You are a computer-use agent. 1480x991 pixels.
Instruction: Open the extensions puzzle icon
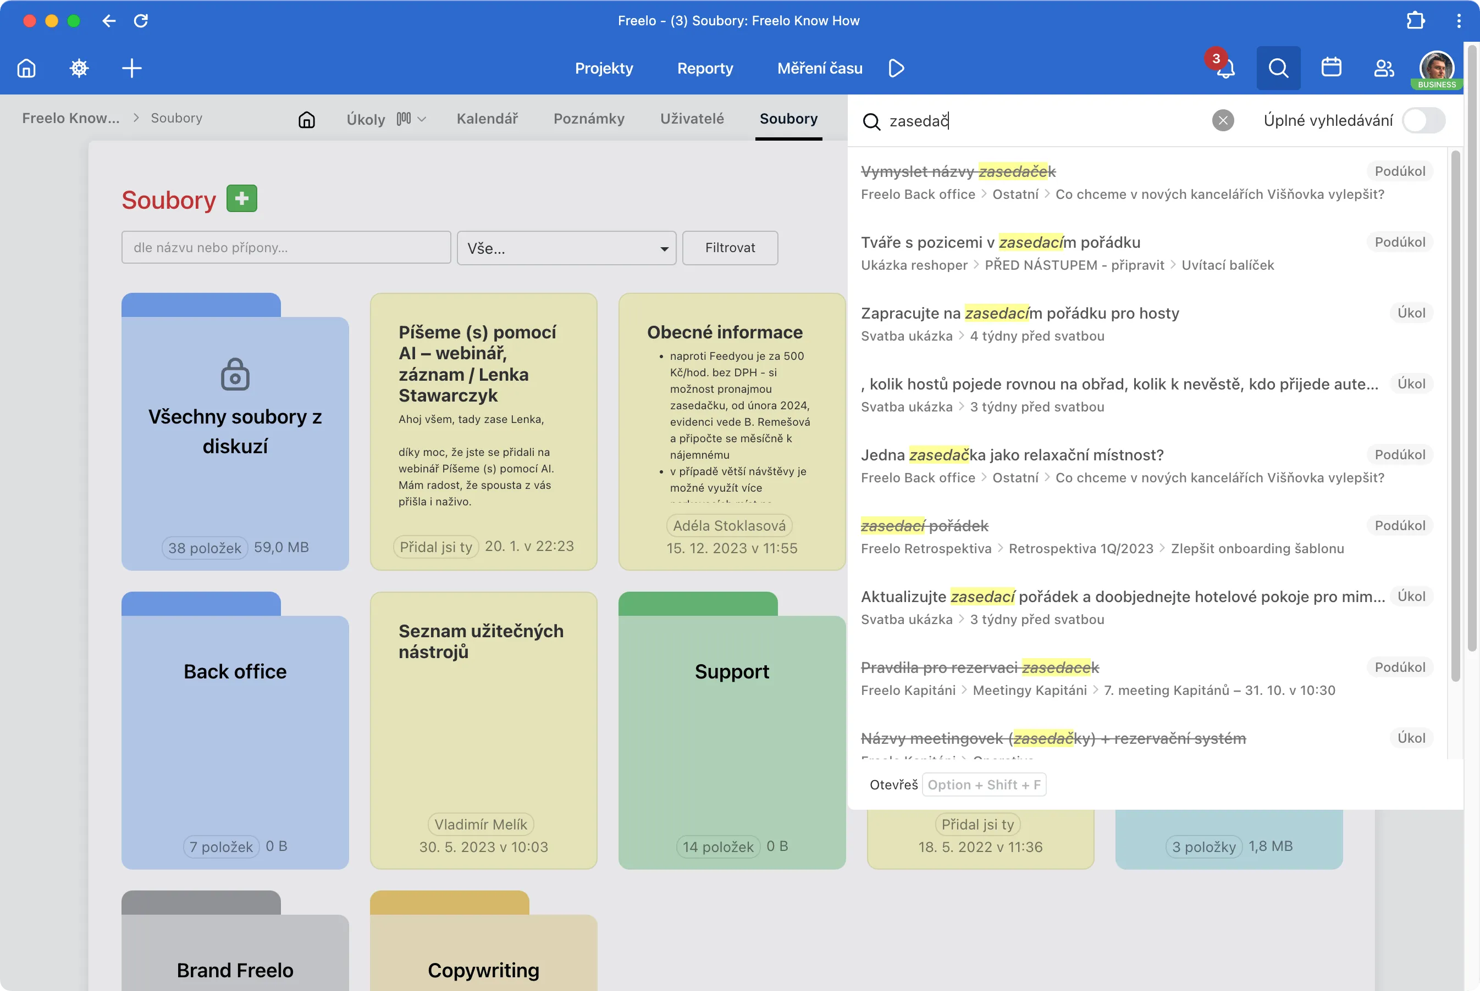coord(1416,21)
